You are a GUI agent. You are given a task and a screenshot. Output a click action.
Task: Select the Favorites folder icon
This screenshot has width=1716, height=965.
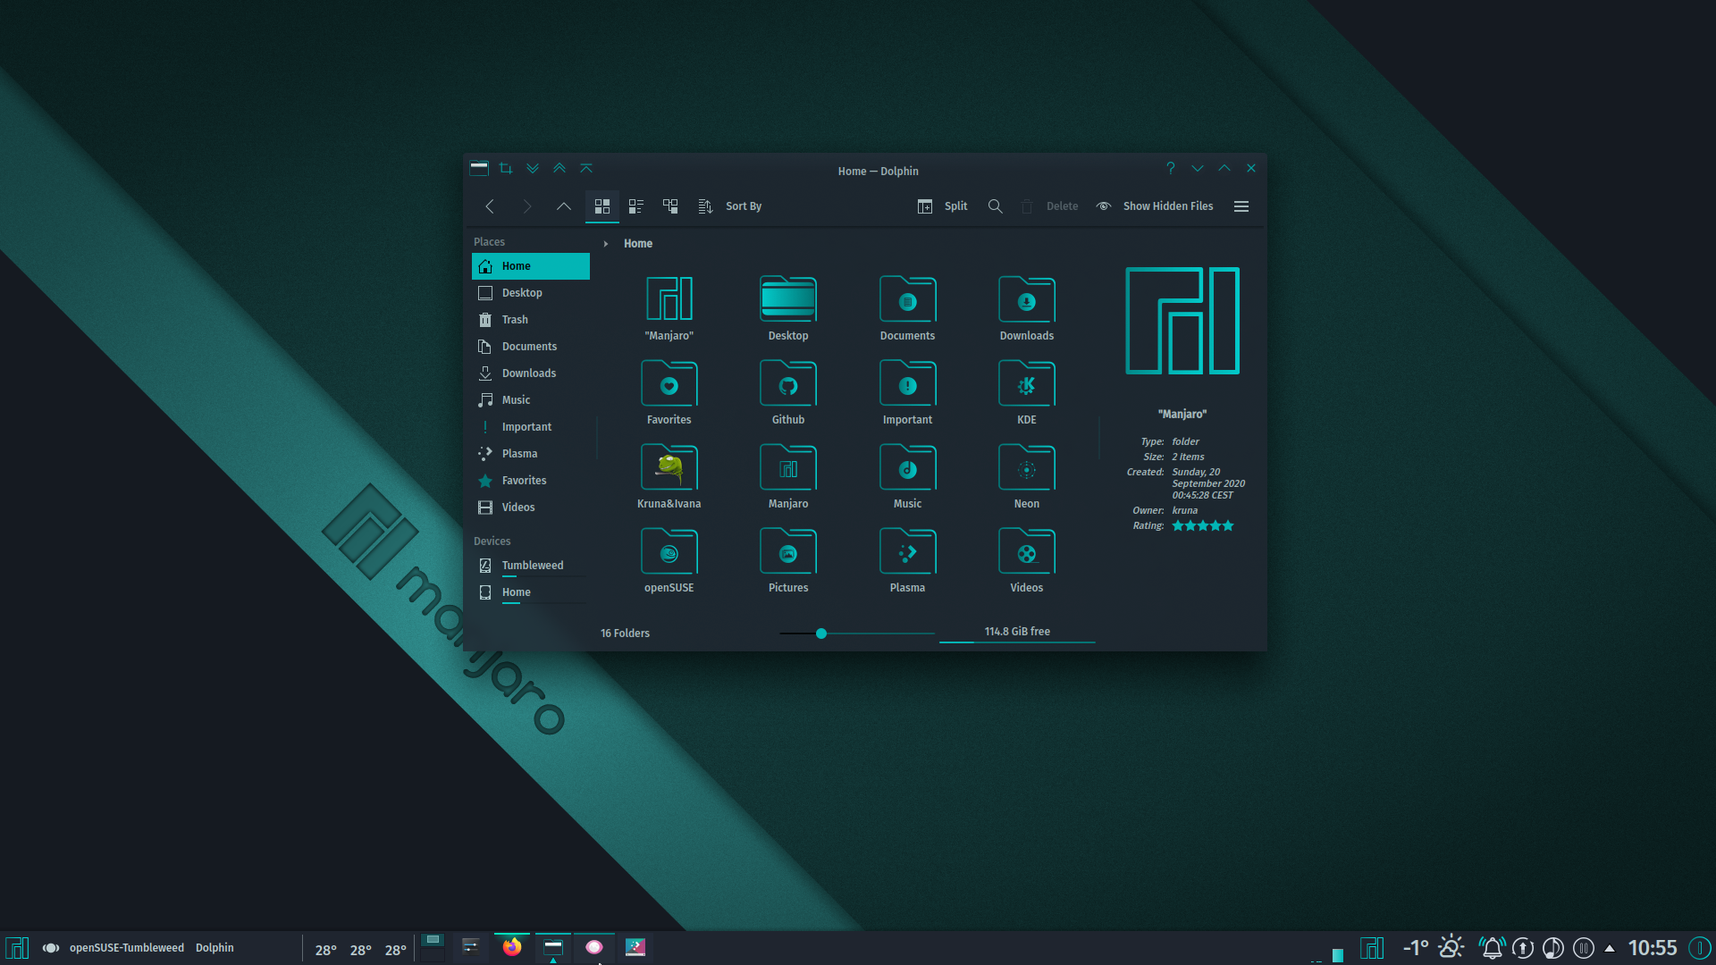669,382
